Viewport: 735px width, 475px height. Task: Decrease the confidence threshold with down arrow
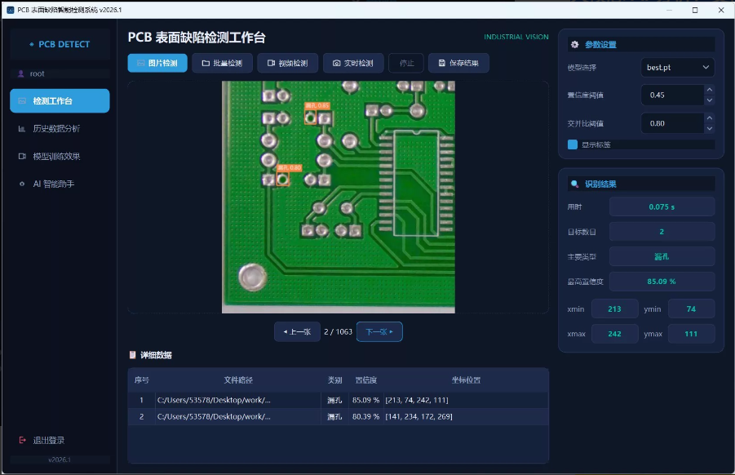(x=710, y=100)
